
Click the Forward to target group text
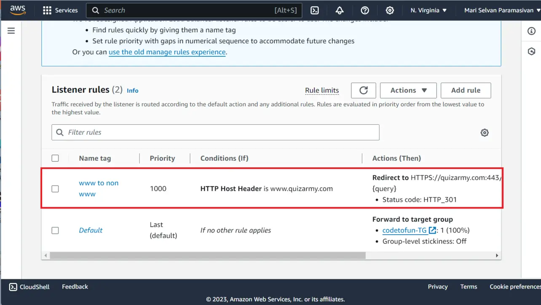pyautogui.click(x=412, y=219)
